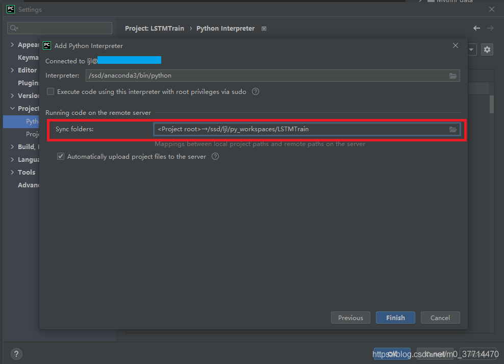Click the Interpreter path text field
The image size is (504, 364).
click(x=265, y=76)
